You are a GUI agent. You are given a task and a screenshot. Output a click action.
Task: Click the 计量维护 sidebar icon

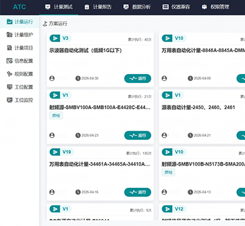tap(9, 35)
